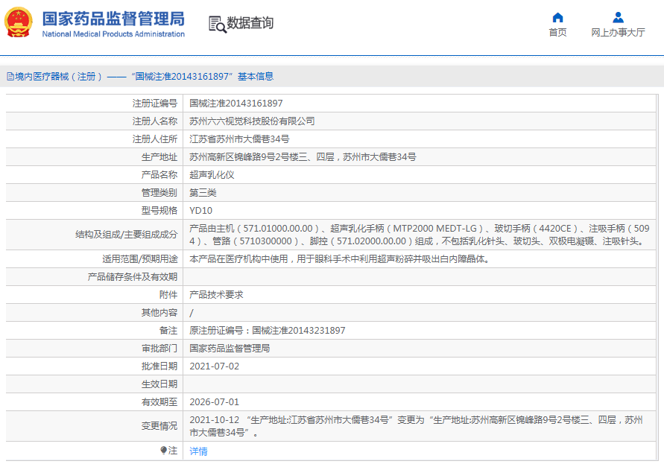Go to 首页 via the house icon
Screen dimensions: 664x467
tap(557, 17)
